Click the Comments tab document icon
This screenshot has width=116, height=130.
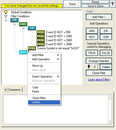(x=6, y=90)
